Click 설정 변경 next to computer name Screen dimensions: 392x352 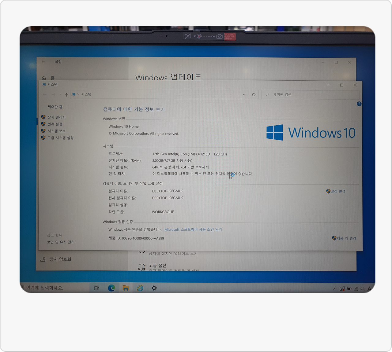338,191
